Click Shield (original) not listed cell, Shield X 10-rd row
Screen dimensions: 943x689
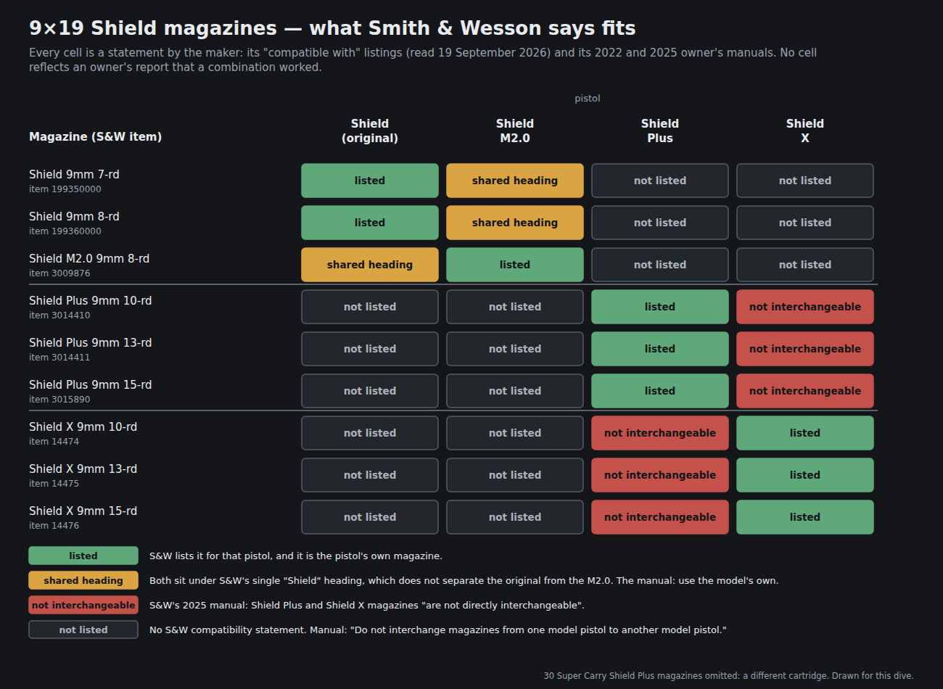click(x=370, y=433)
